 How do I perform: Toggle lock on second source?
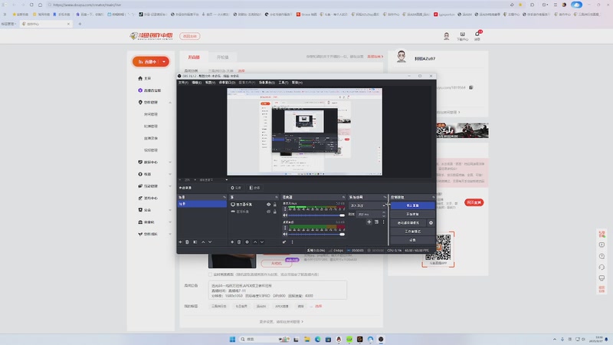pyautogui.click(x=275, y=212)
